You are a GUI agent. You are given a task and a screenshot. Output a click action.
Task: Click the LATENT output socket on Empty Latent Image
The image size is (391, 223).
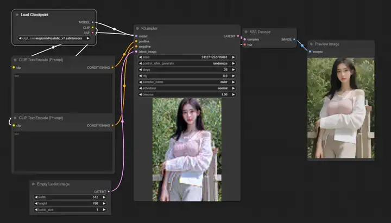tap(109, 191)
